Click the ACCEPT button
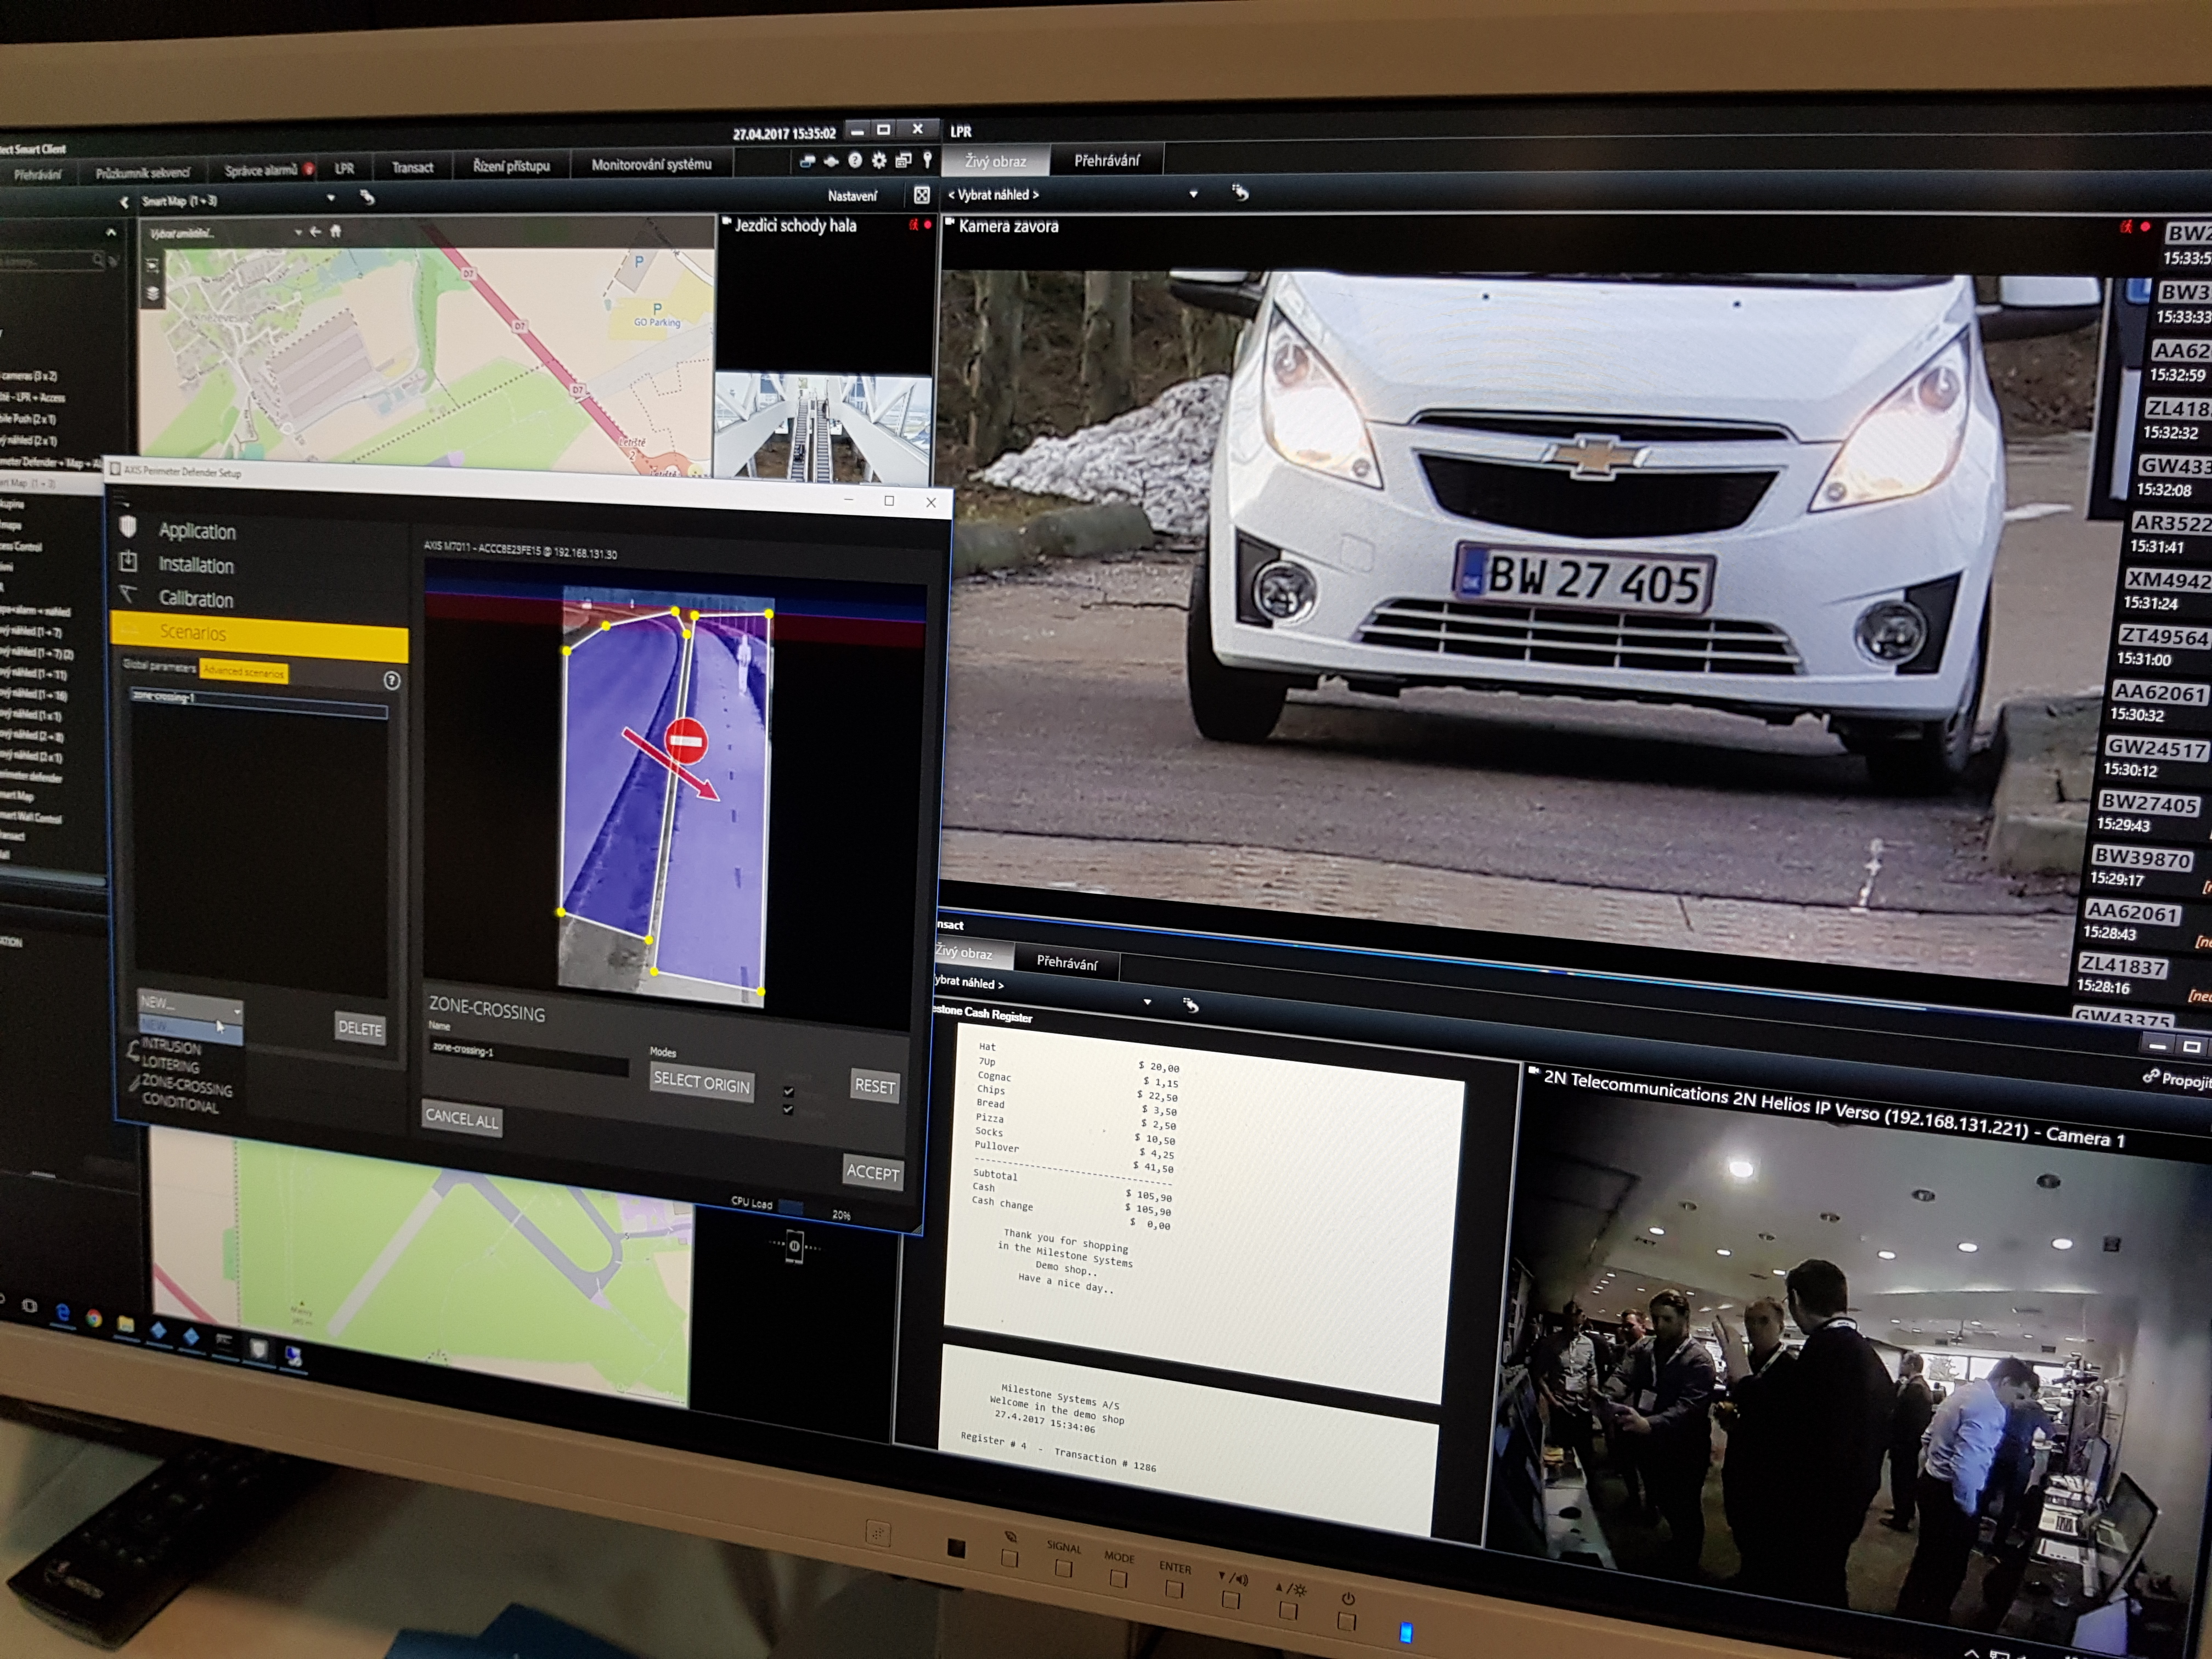The height and width of the screenshot is (1659, 2212). [x=872, y=1171]
